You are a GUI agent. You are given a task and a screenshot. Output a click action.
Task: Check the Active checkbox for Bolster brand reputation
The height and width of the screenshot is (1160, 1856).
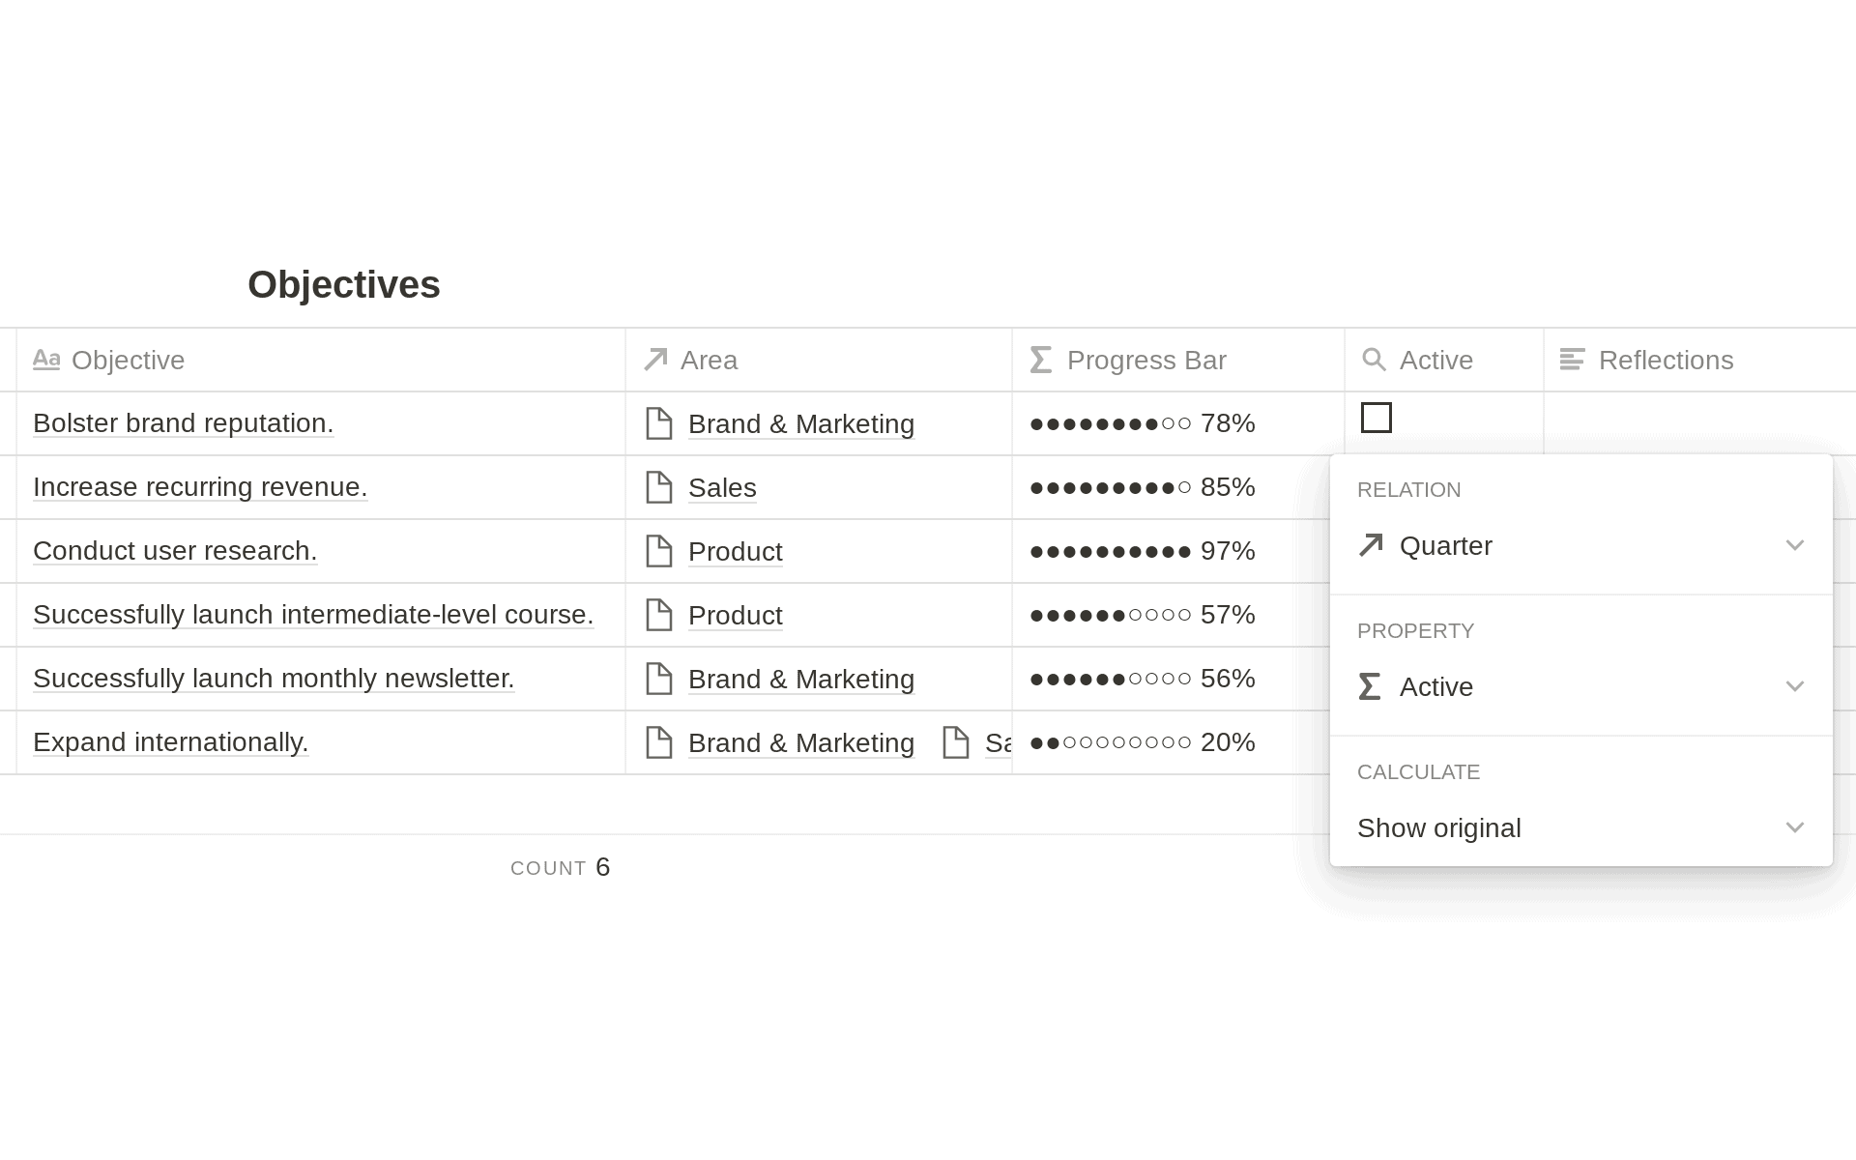pyautogui.click(x=1377, y=418)
